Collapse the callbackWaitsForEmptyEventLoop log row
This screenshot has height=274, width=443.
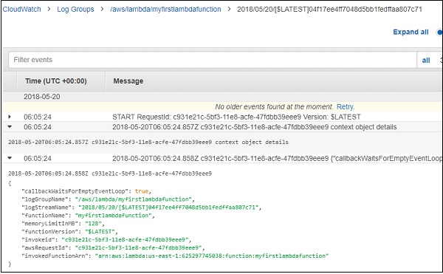[10, 158]
